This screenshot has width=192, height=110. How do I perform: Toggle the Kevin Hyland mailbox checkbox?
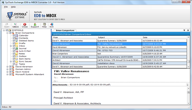(10, 72)
